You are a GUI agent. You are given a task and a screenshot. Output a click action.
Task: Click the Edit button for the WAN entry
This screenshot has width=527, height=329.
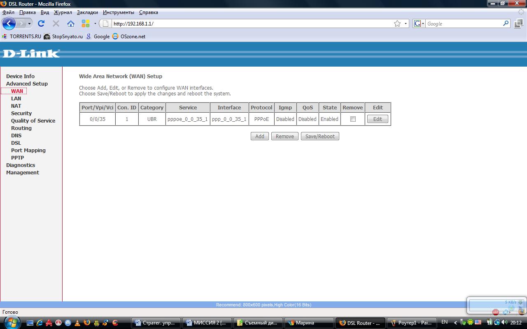click(378, 119)
